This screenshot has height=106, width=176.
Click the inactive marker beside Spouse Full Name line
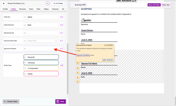[78, 63]
